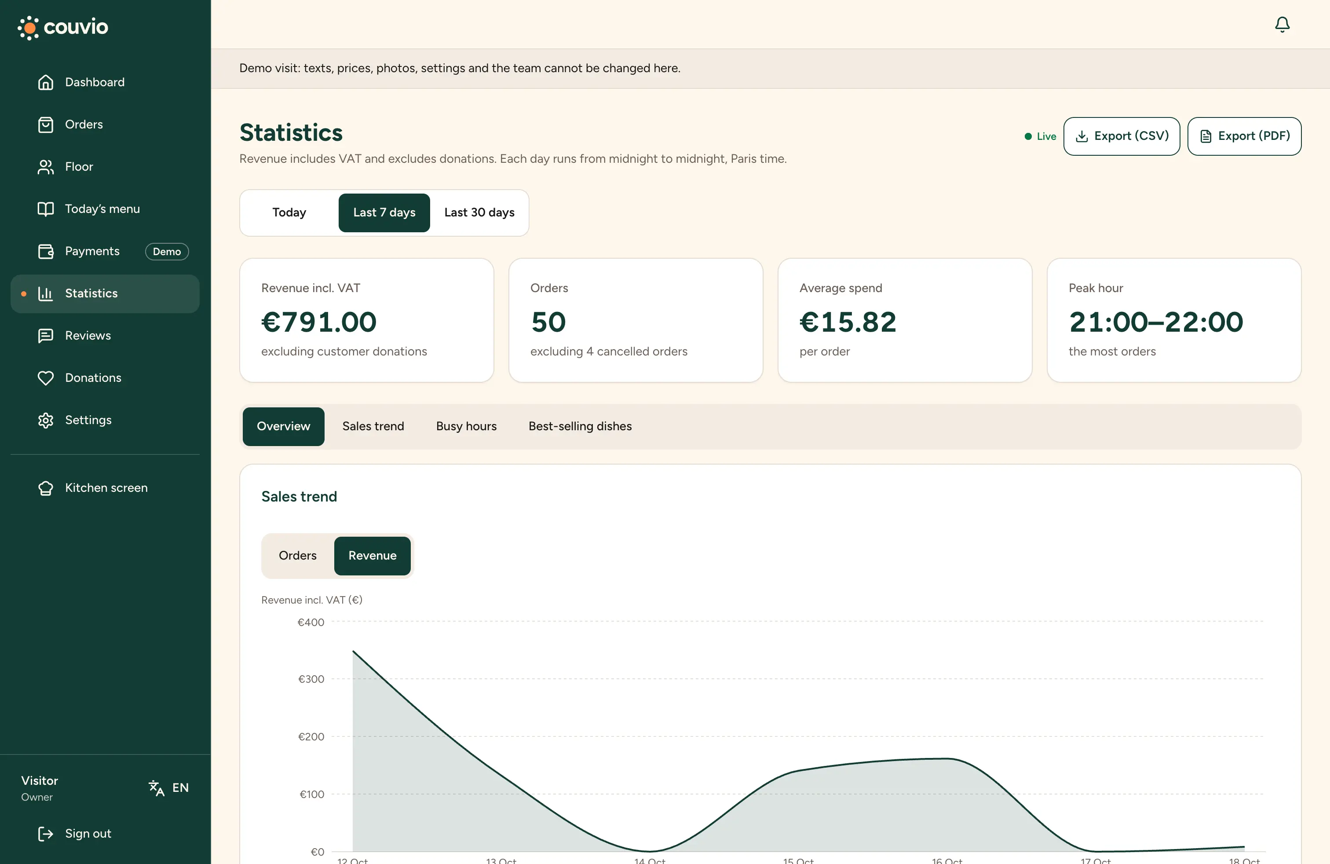
Task: Click the Dashboard text label
Action: [95, 82]
